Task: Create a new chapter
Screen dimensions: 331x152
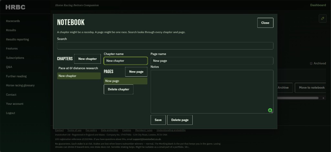Action: pos(87,59)
